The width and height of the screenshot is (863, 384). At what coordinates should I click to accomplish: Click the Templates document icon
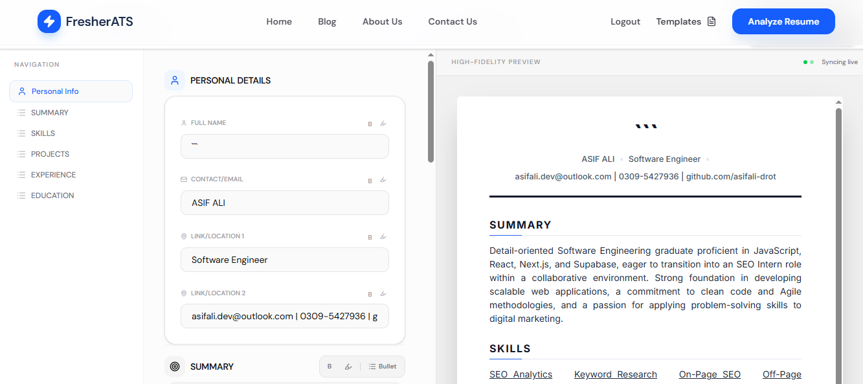(x=712, y=21)
